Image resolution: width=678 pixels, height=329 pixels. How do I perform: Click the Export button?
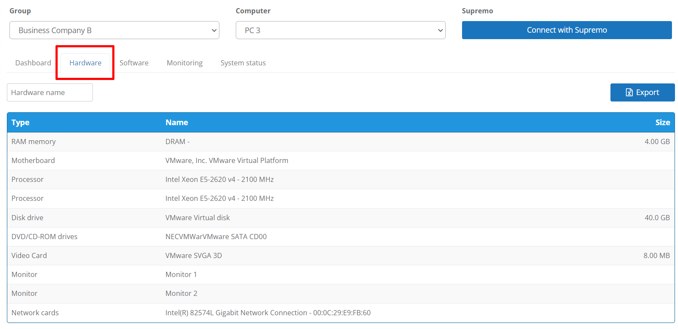click(x=643, y=92)
